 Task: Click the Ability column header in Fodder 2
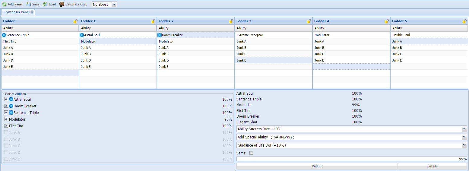[196, 28]
